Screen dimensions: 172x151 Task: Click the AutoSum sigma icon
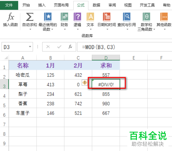30,17
